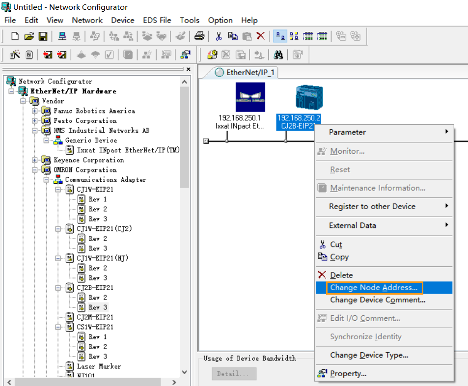This screenshot has height=386, width=468.
Task: Select the Copy icon on the toolbar
Action: [233, 36]
